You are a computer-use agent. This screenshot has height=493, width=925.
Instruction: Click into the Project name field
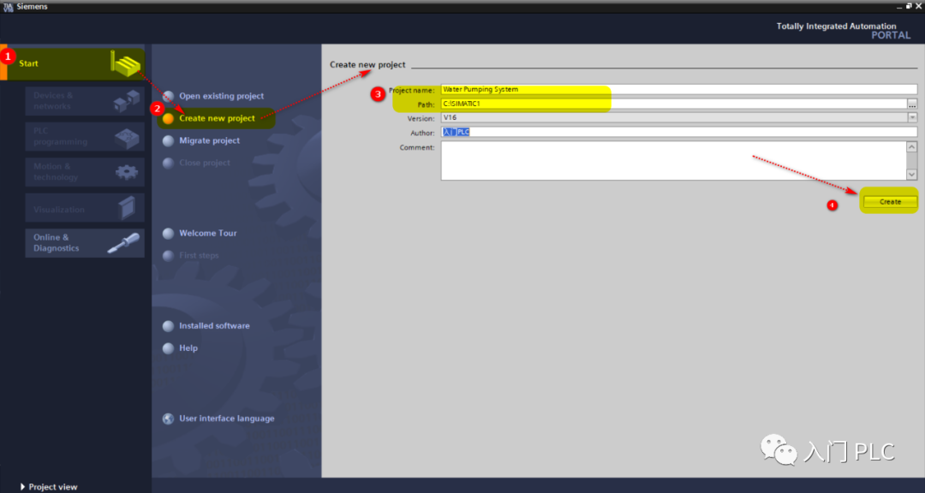tap(679, 90)
